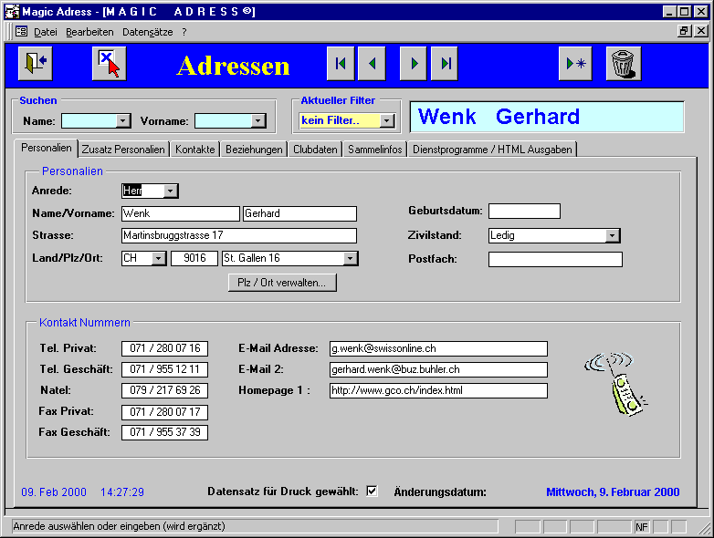
Task: Go to the previous record
Action: [372, 64]
